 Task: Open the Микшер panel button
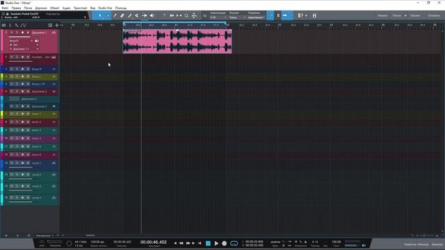click(423, 244)
